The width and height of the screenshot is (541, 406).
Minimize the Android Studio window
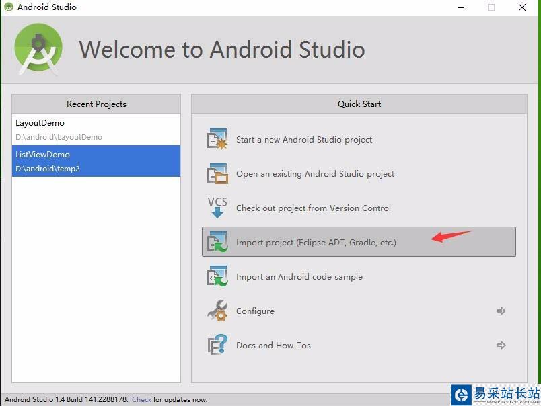coord(461,7)
